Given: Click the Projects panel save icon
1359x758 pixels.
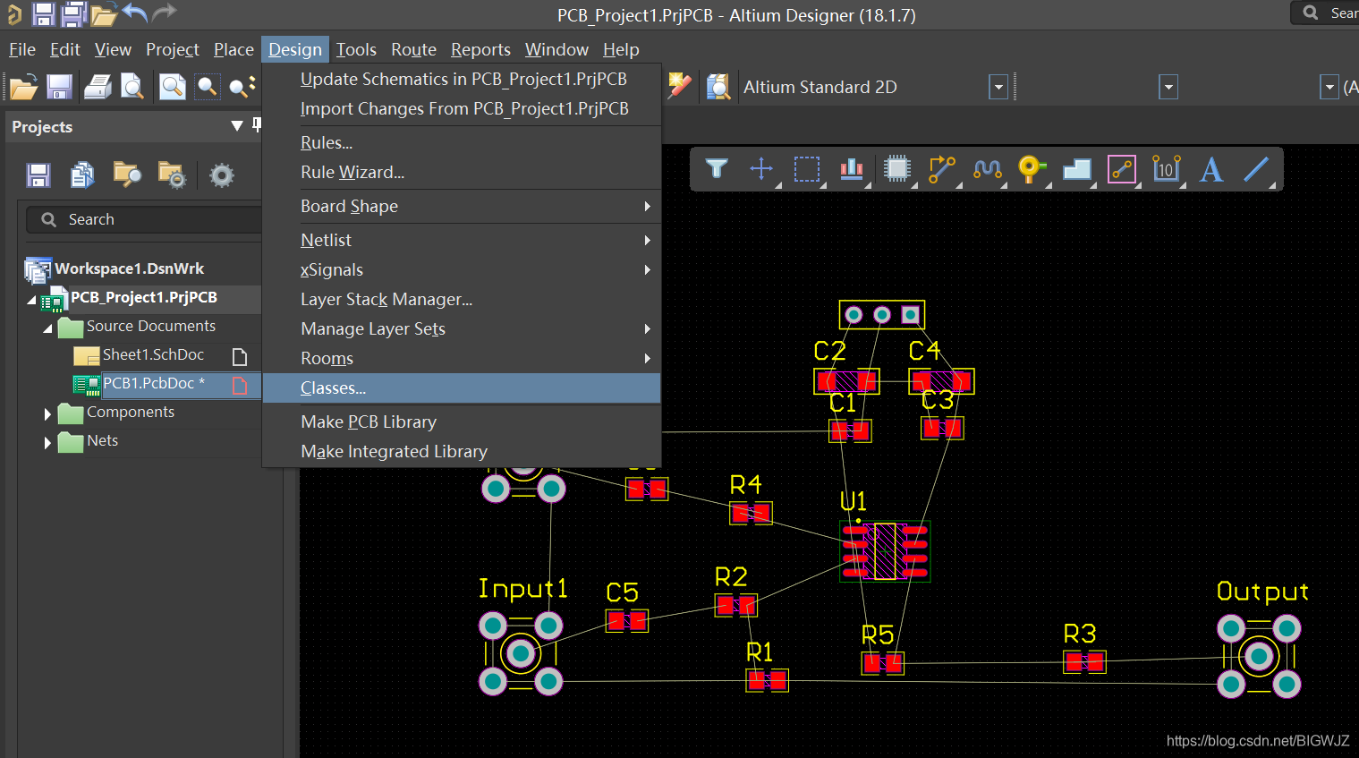Looking at the screenshot, I should (38, 175).
